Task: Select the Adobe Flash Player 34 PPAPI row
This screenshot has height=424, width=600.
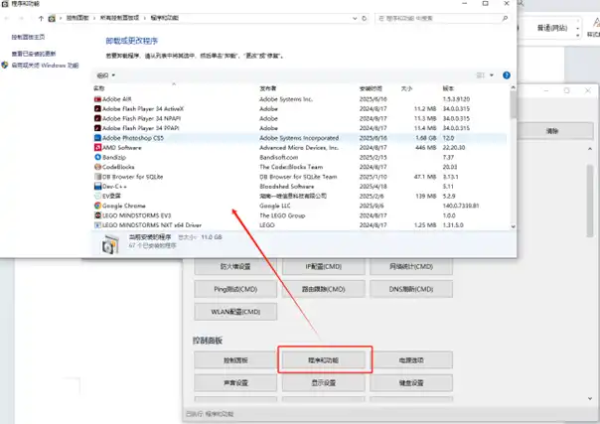Action: coord(300,128)
